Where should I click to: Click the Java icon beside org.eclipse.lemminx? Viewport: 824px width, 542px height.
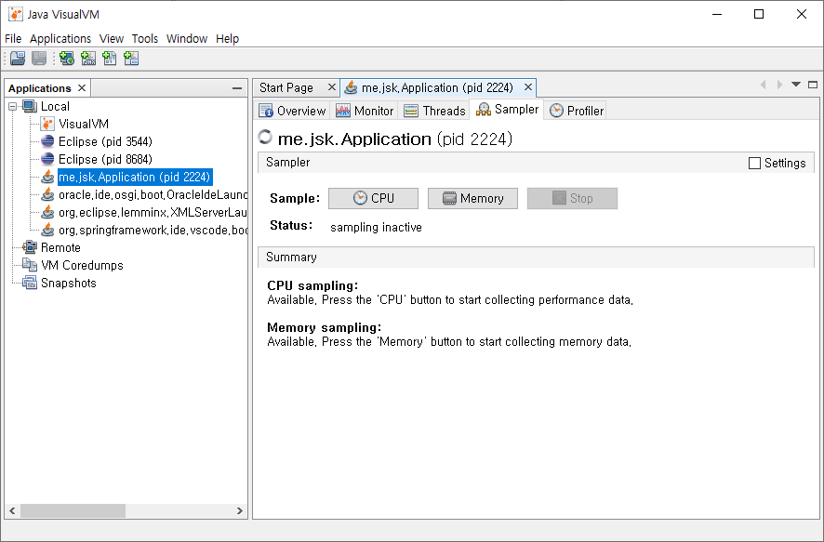click(x=47, y=212)
